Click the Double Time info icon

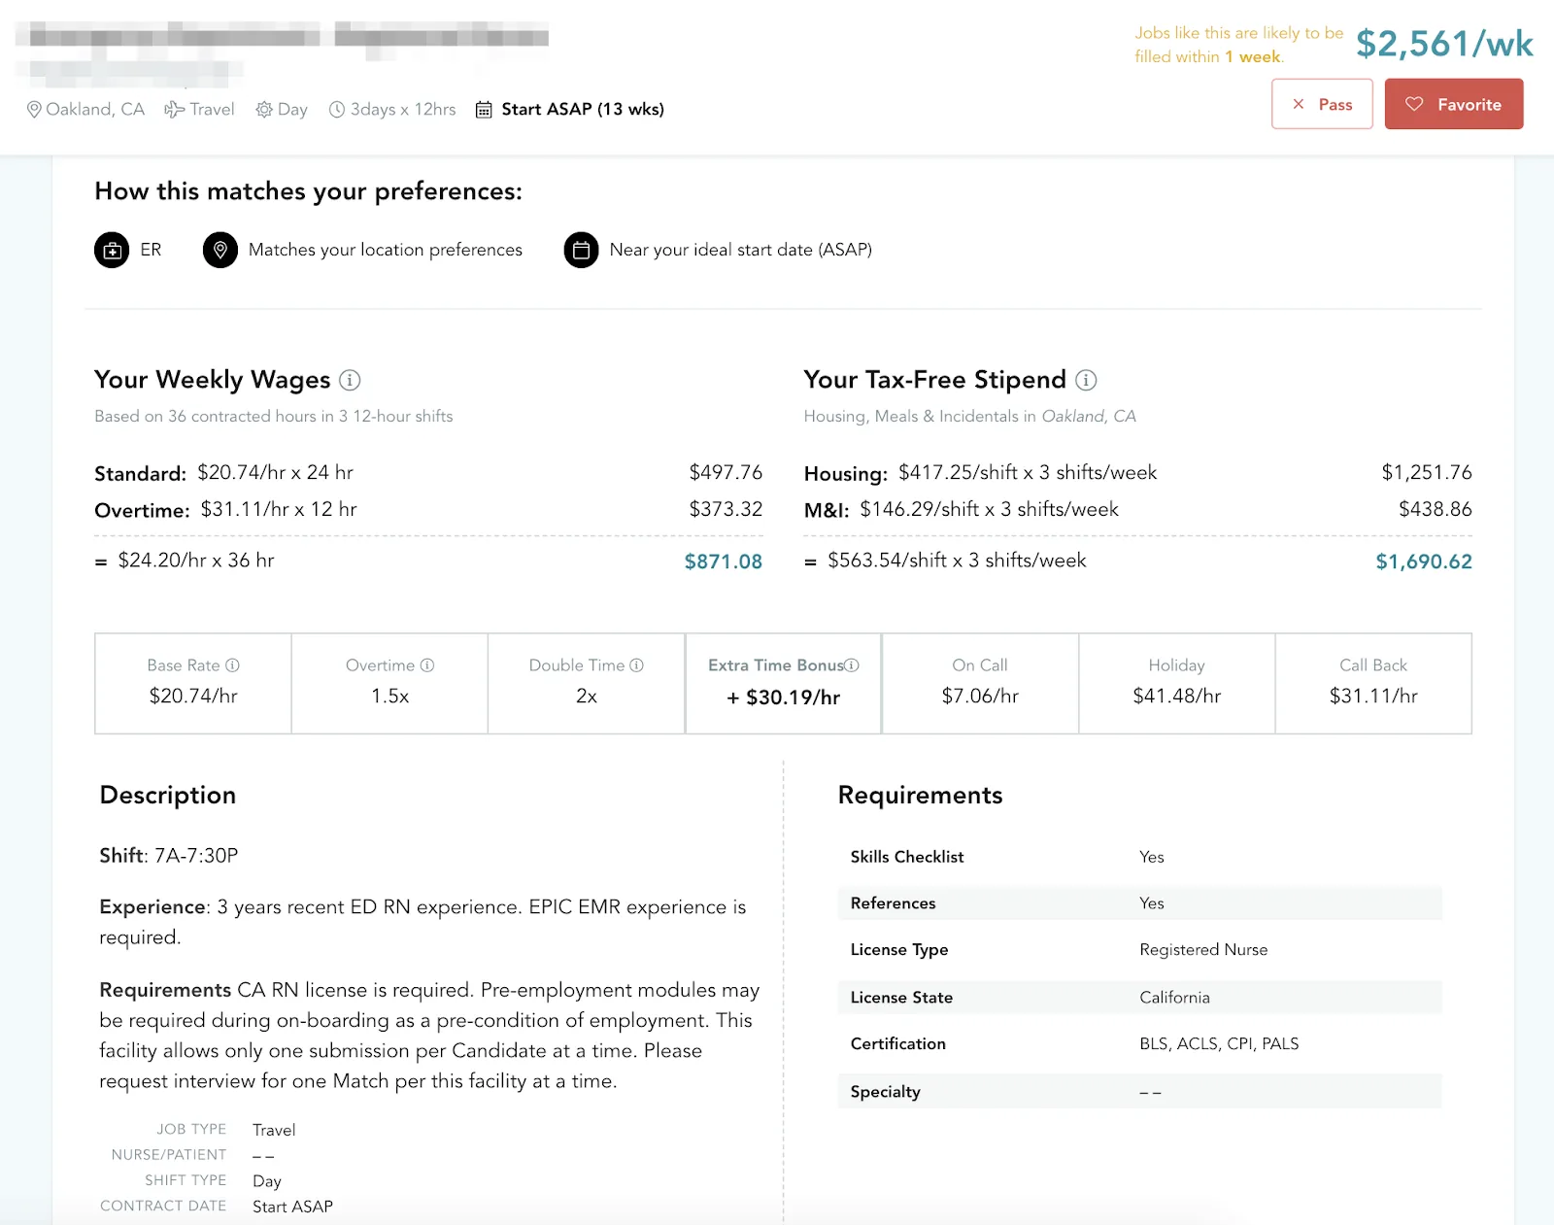637,665
